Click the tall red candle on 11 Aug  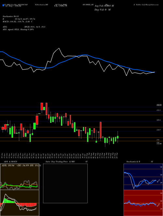tap(101, 130)
